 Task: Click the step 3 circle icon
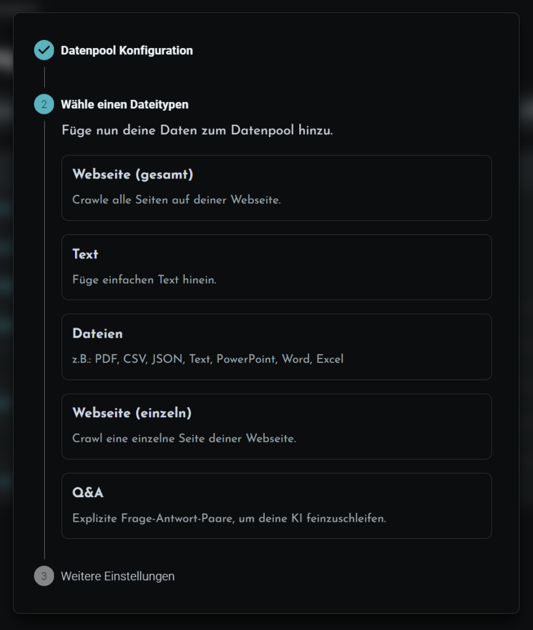[44, 576]
